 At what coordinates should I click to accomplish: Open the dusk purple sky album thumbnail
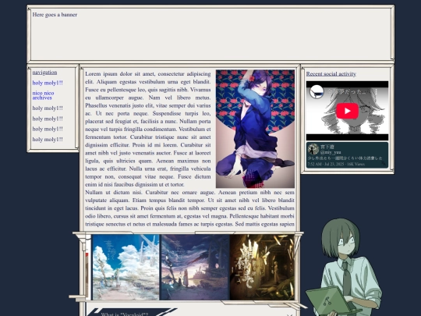(x=195, y=267)
